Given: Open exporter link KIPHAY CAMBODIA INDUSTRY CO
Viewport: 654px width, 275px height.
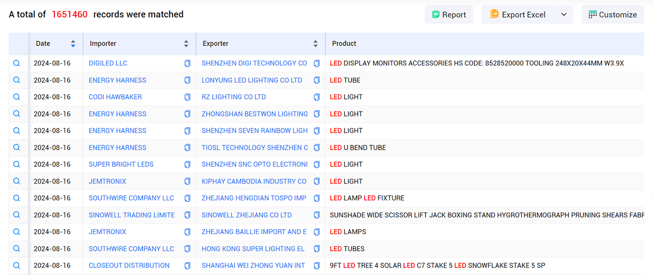Looking at the screenshot, I should pyautogui.click(x=254, y=181).
